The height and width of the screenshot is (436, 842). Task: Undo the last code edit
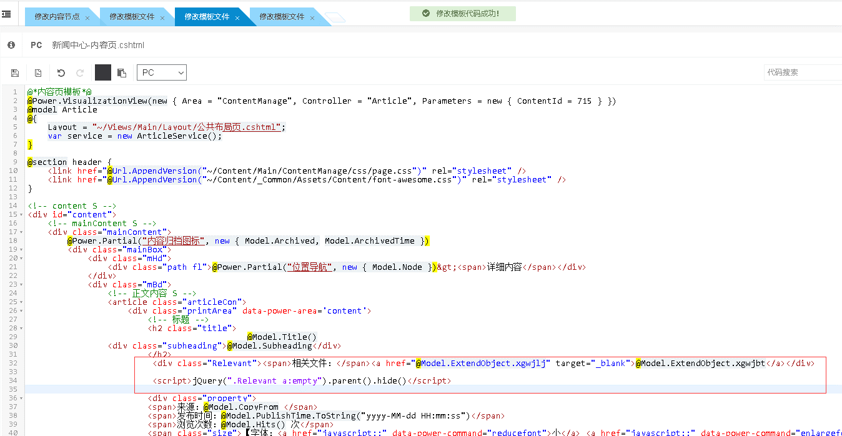[61, 73]
